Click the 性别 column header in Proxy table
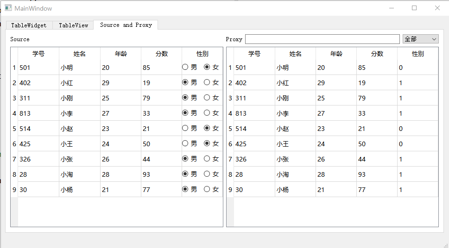449x248 pixels. 417,54
